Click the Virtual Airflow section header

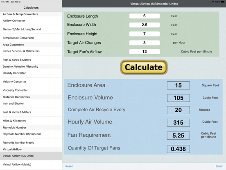point(12,149)
